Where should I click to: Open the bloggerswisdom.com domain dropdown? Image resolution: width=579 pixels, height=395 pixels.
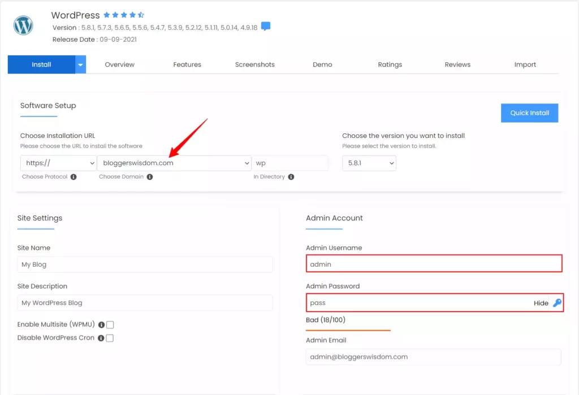point(174,163)
